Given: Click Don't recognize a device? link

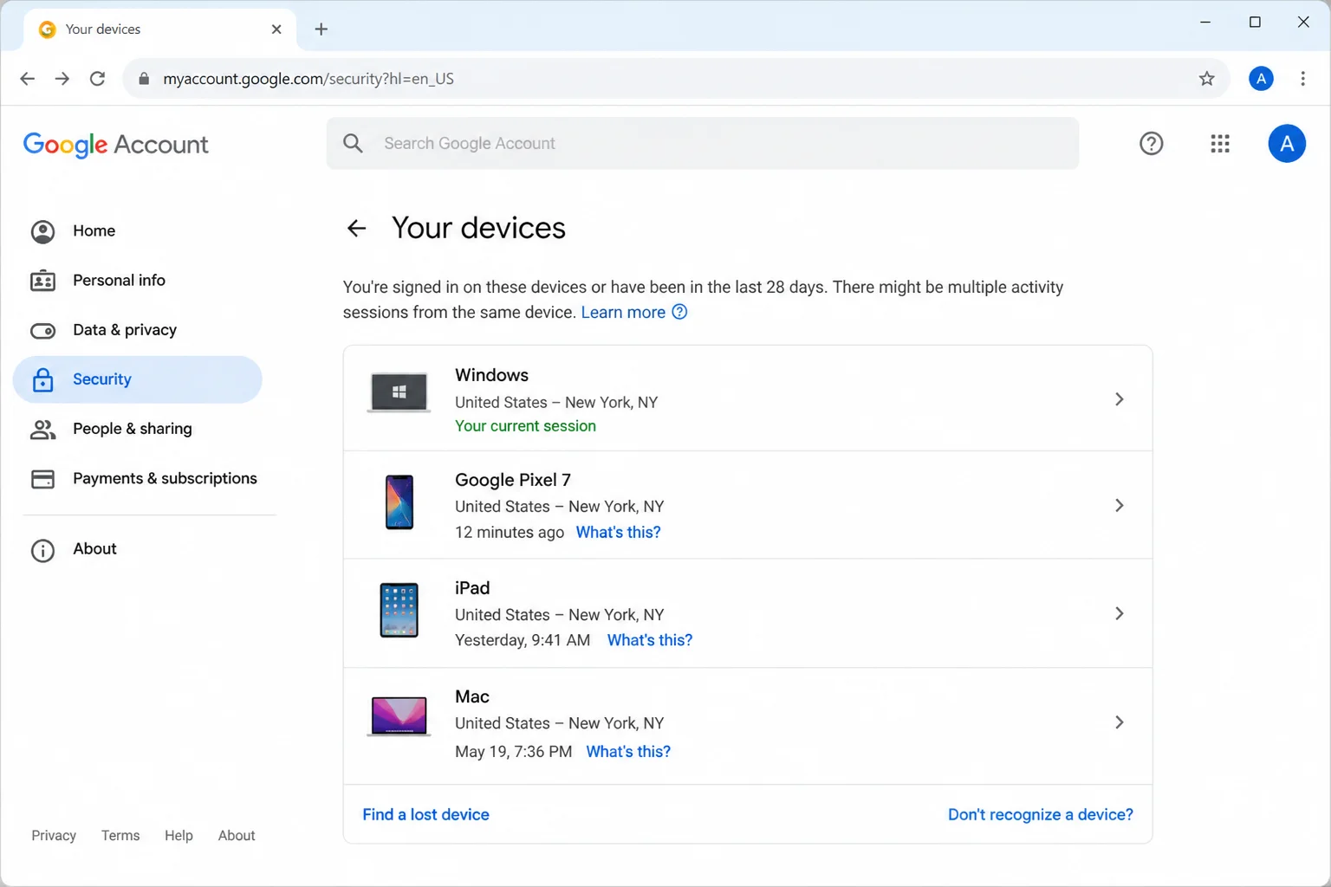Looking at the screenshot, I should [1041, 814].
